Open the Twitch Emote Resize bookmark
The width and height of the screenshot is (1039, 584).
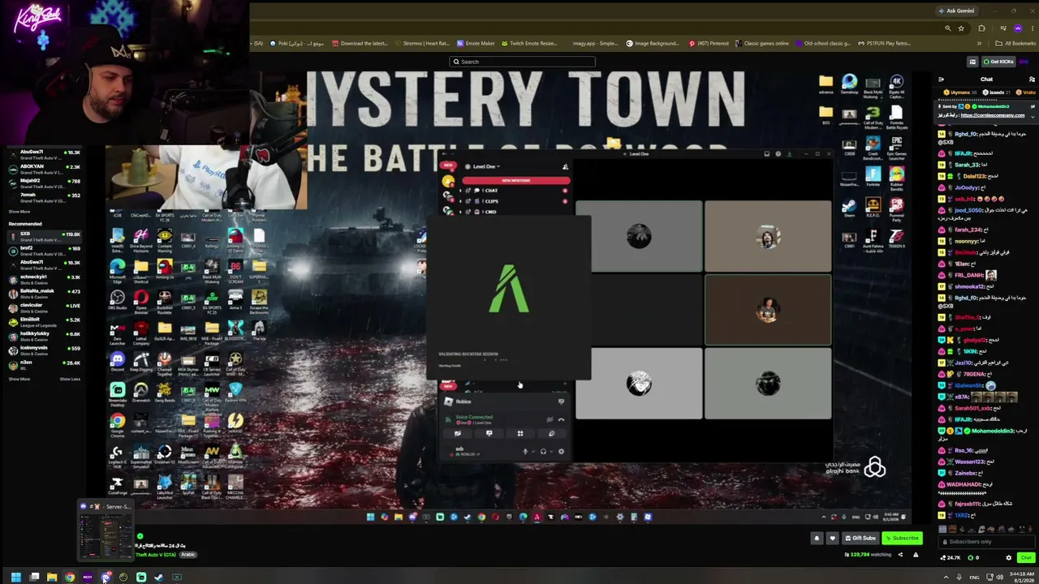coord(530,44)
